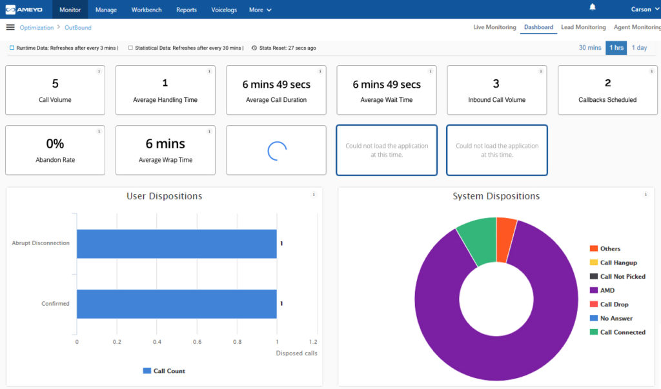Select the 30 mins time range

tap(590, 48)
